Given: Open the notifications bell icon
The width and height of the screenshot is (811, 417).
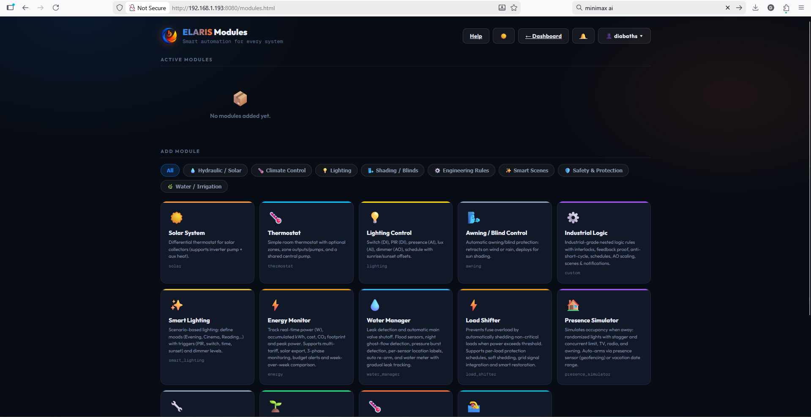Looking at the screenshot, I should click(583, 36).
